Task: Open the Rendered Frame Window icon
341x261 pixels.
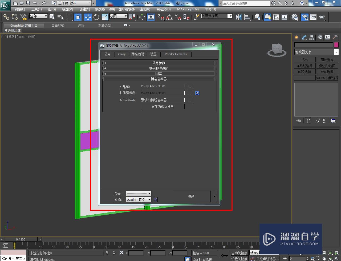Action: point(313,17)
